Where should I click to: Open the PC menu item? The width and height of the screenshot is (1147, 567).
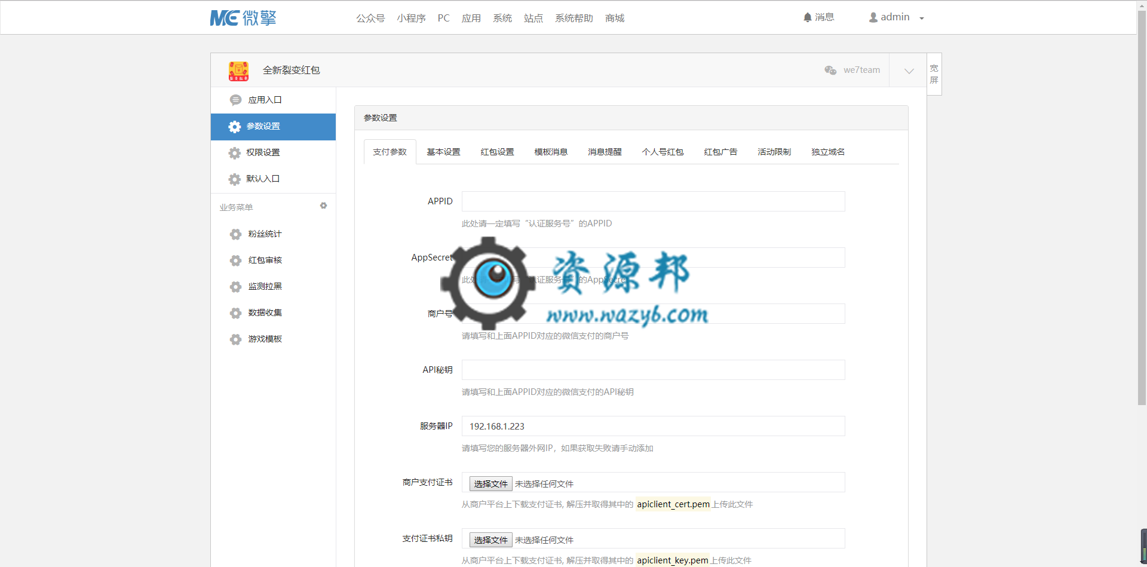click(443, 18)
